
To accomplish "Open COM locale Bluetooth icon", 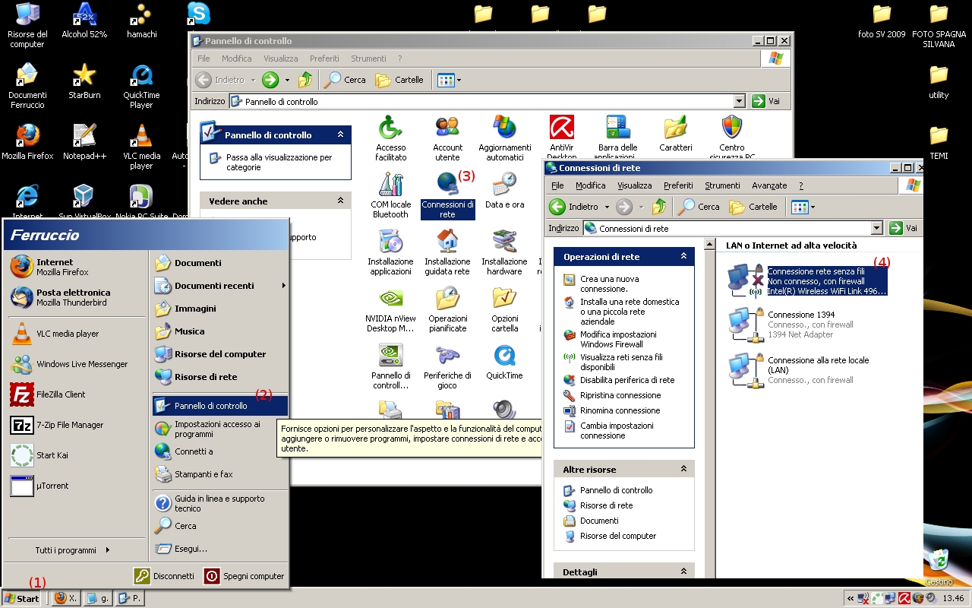I will (390, 195).
